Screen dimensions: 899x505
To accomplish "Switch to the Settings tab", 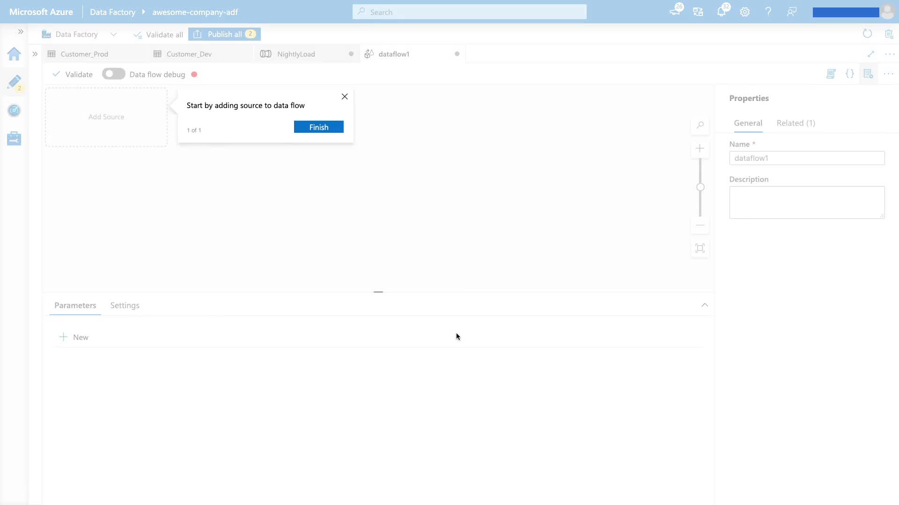I will click(x=125, y=305).
